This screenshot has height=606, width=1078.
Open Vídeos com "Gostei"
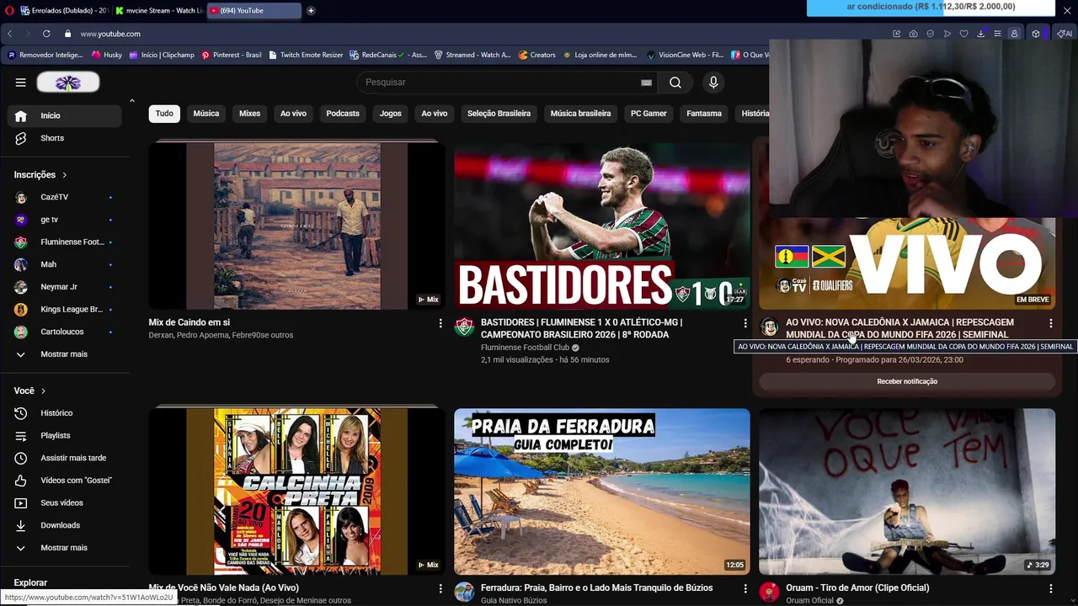[65, 481]
